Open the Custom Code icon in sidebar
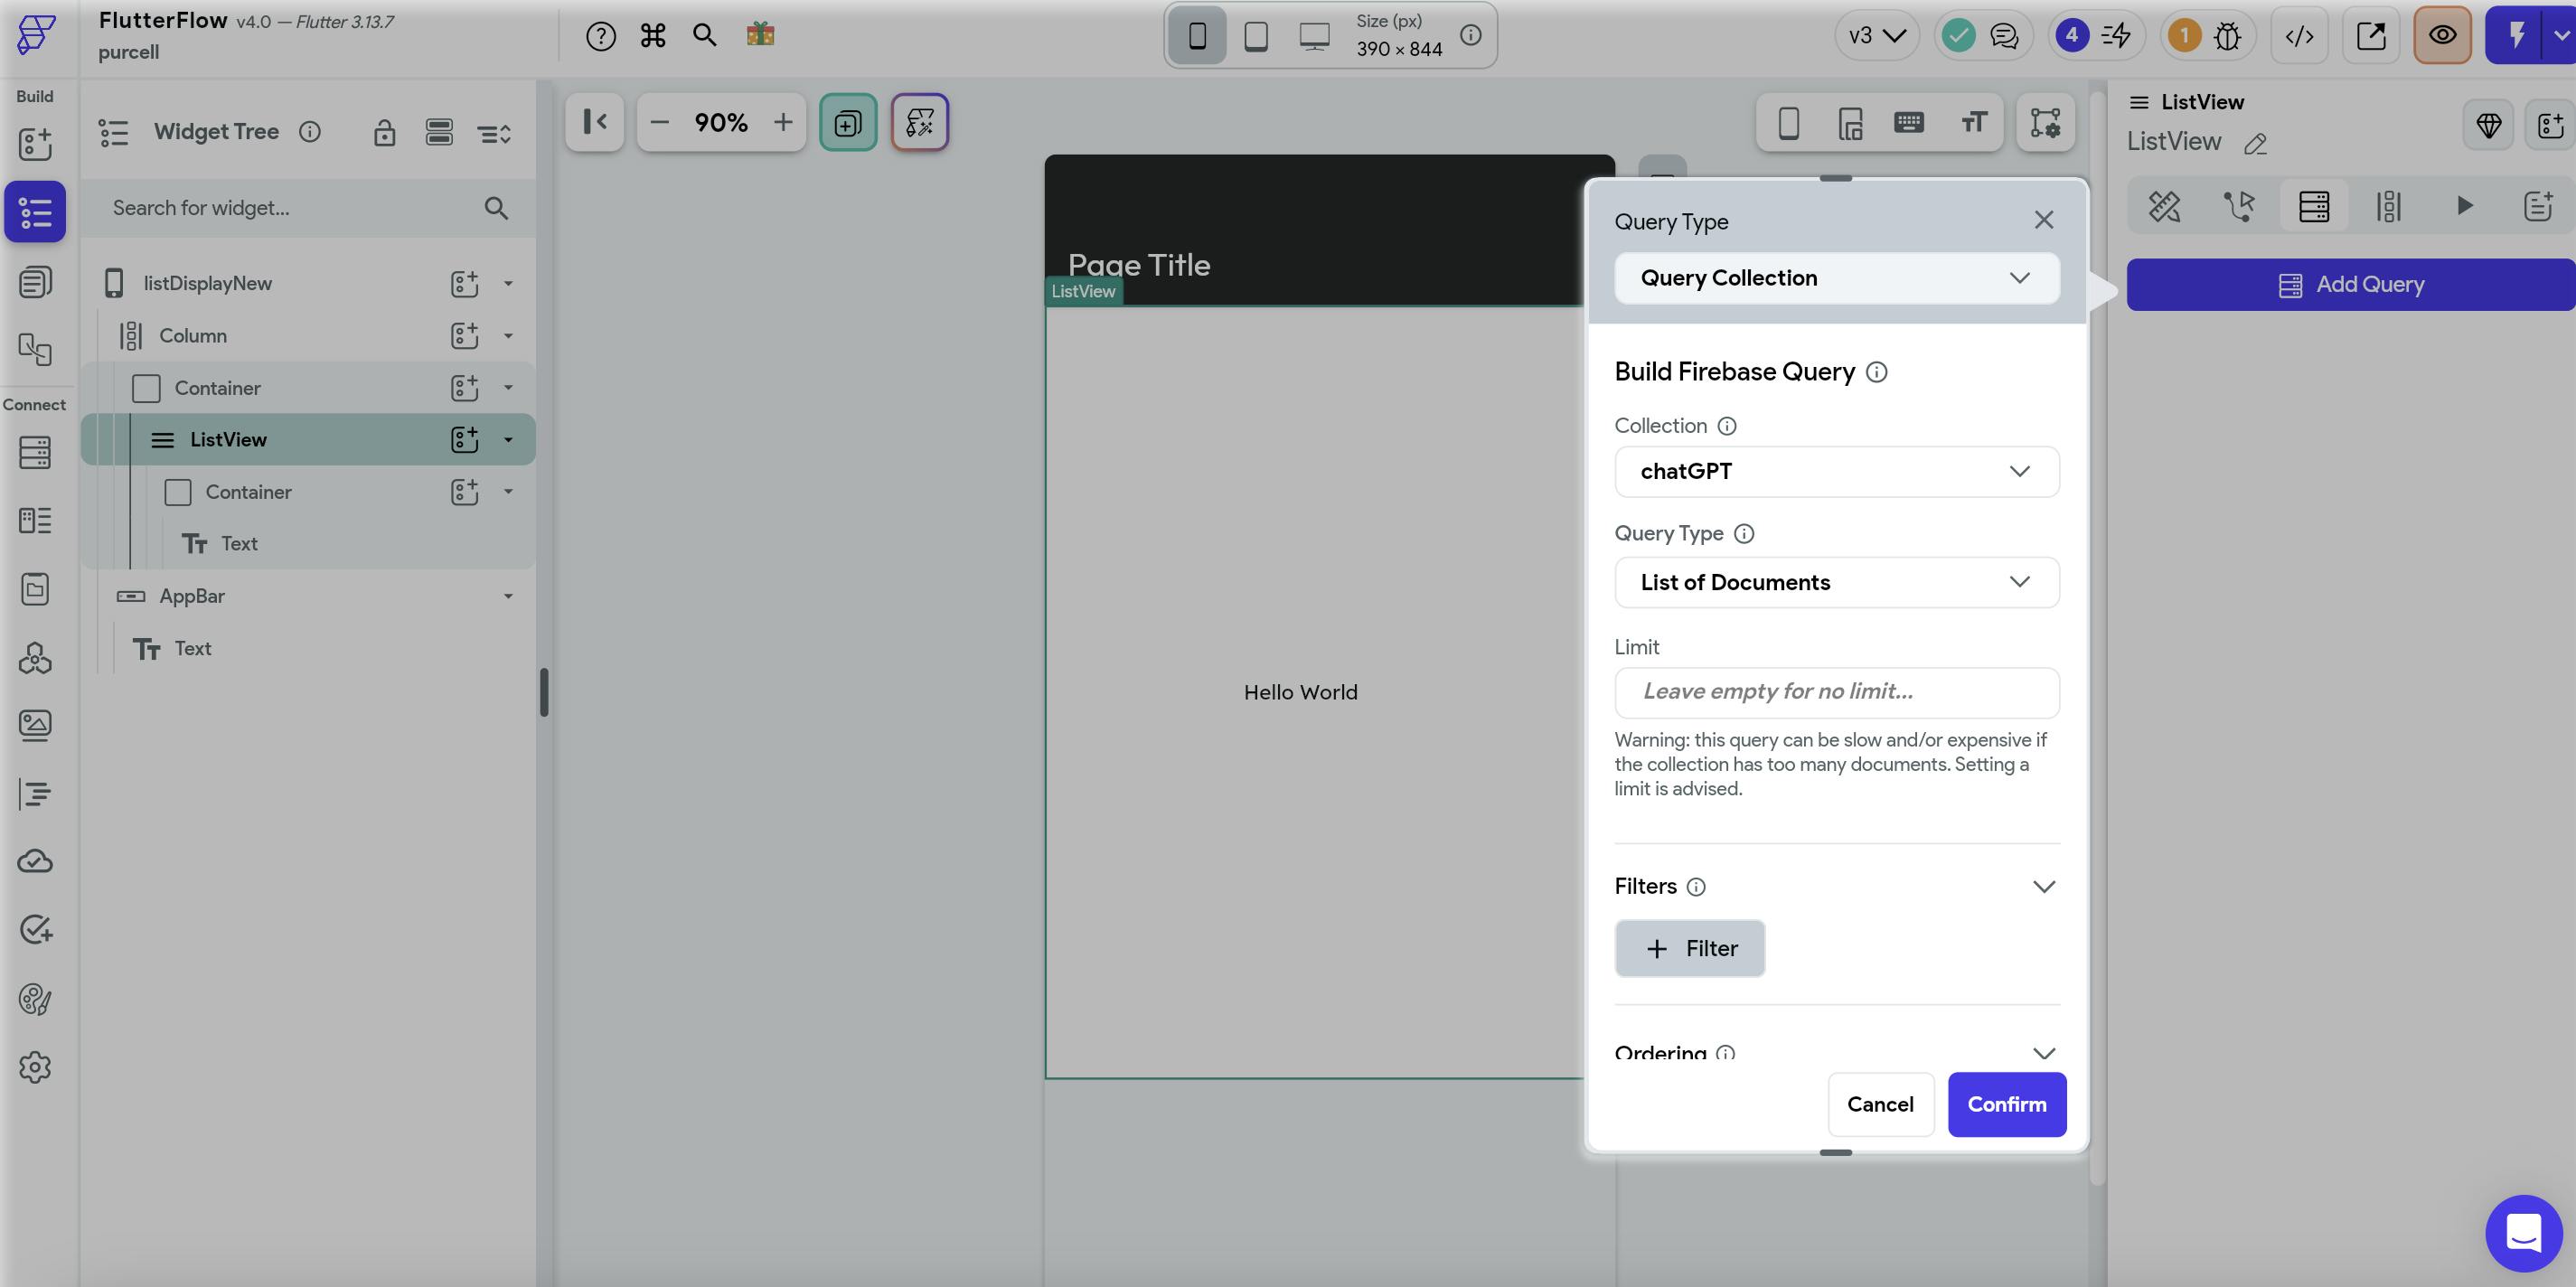Screen dimensions: 2576x1287 pos(35,794)
